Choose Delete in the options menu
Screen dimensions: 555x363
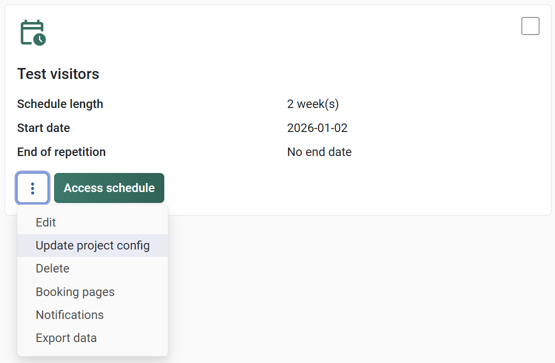[x=53, y=268]
